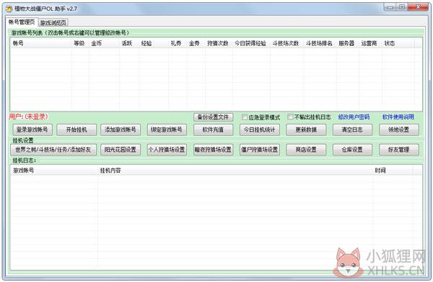The height and width of the screenshot is (282, 433).
Task: Click the 金券 column header
Action: point(196,43)
